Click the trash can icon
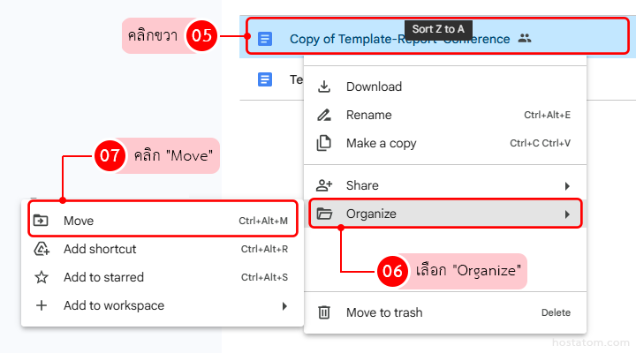636x353 pixels. [x=324, y=312]
